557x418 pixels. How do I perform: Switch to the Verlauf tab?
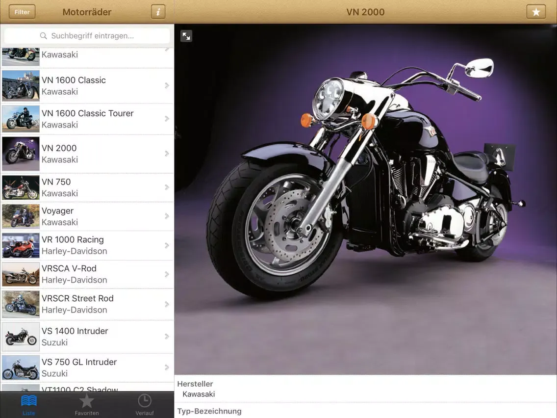pyautogui.click(x=145, y=404)
